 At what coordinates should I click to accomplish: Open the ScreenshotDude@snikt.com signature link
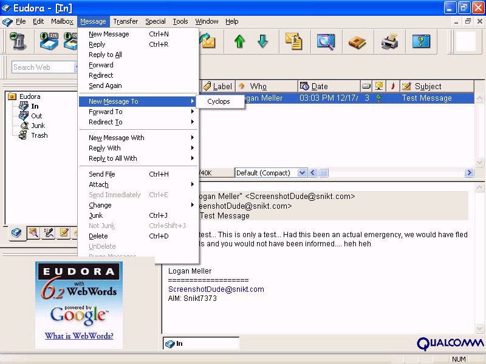216,289
